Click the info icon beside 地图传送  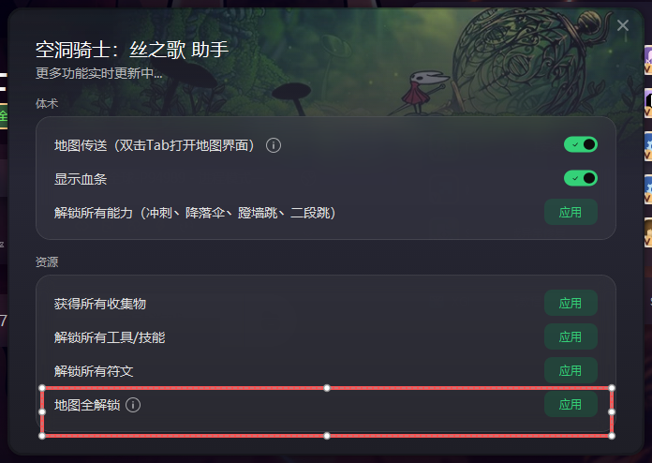274,145
